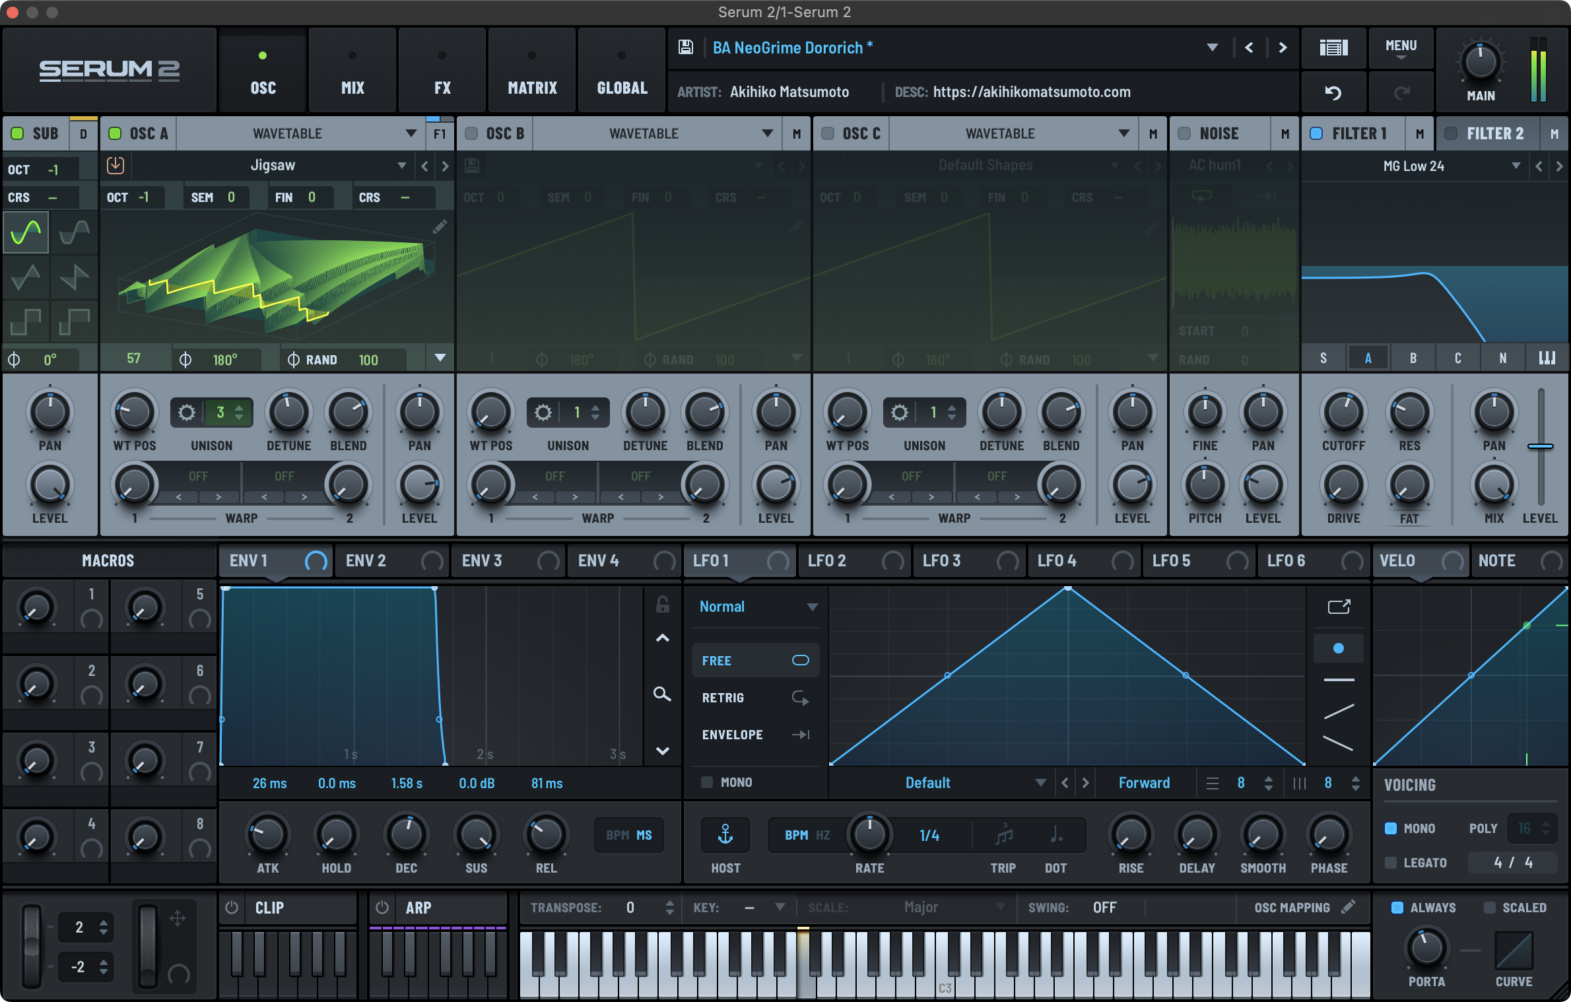This screenshot has width=1571, height=1002.
Task: Open the GLOBAL tab
Action: 622,71
